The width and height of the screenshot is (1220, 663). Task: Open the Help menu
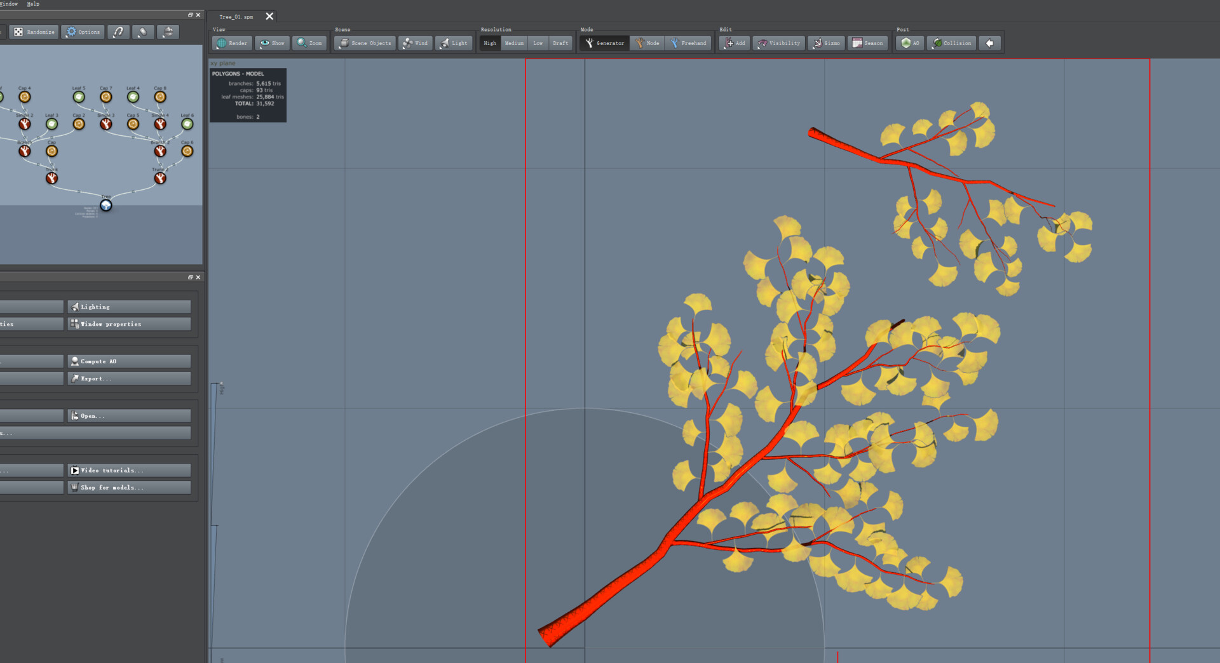[33, 4]
